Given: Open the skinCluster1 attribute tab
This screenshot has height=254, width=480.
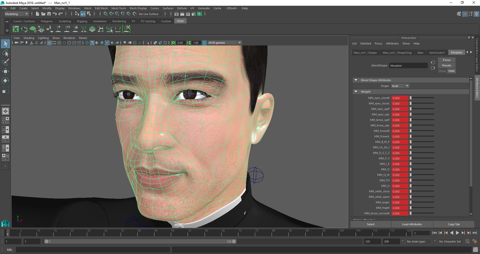Looking at the screenshot, I should point(437,53).
